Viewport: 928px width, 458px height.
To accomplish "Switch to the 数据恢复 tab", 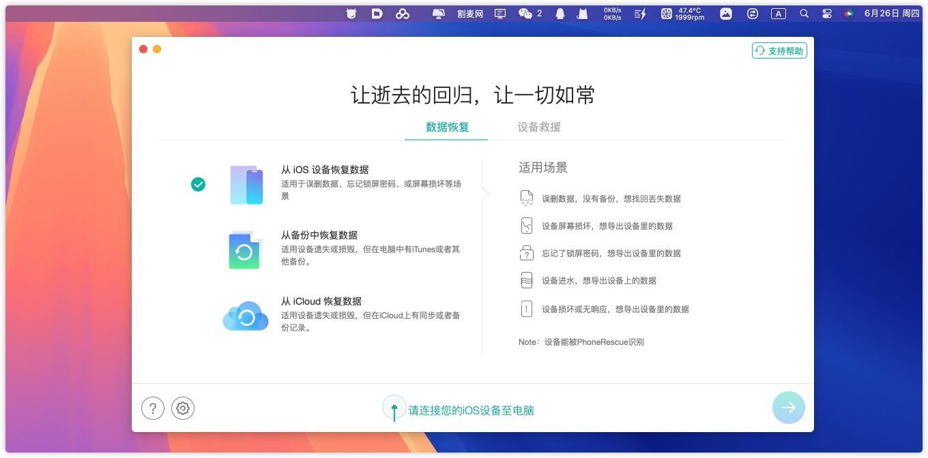I will [x=447, y=127].
